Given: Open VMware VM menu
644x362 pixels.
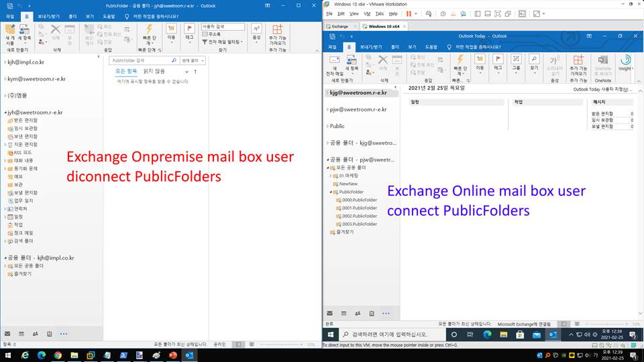Looking at the screenshot, I should pyautogui.click(x=367, y=13).
